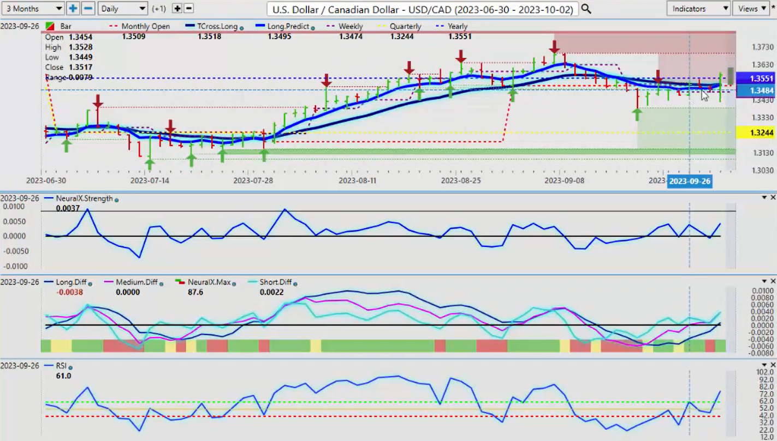The width and height of the screenshot is (777, 441).
Task: Click the blue plus zoom-in button
Action: [73, 8]
